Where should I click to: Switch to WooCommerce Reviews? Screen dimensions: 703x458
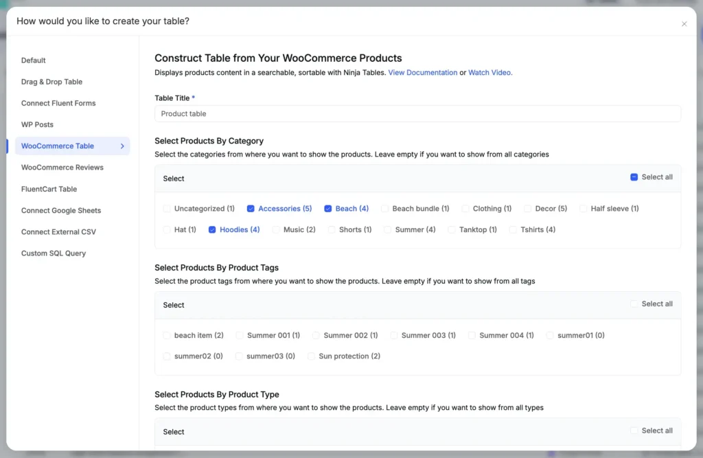62,167
